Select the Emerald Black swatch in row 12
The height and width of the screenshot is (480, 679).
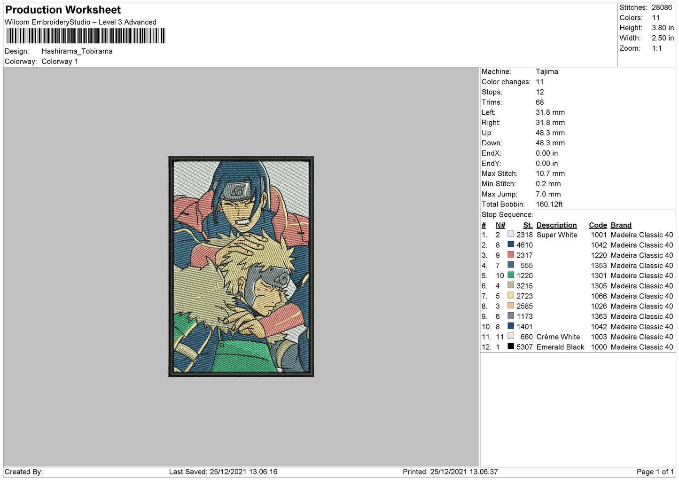511,346
